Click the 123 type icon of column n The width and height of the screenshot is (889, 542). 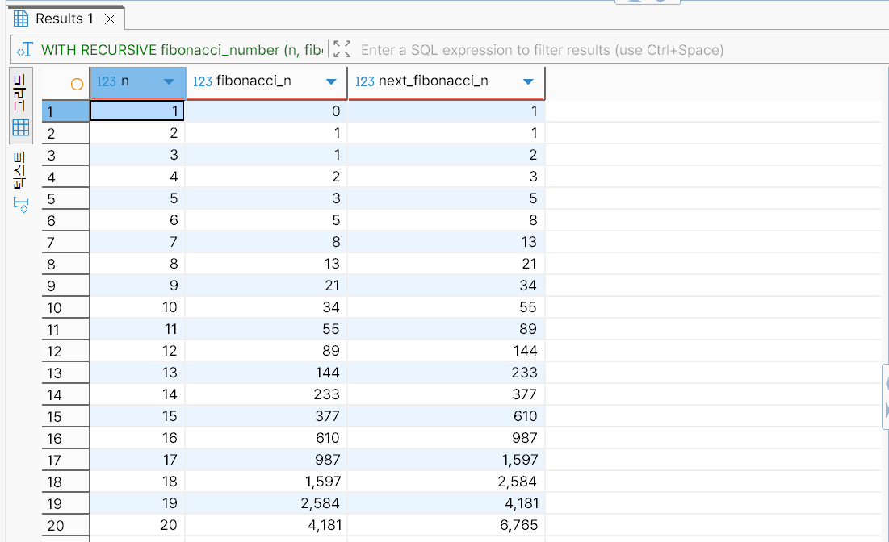[x=106, y=81]
